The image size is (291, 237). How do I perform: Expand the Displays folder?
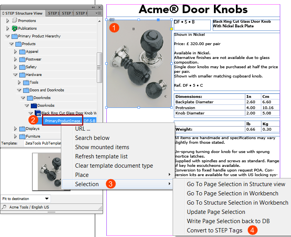15,129
